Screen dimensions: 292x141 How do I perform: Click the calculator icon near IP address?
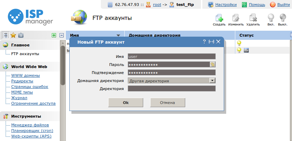pos(110,5)
